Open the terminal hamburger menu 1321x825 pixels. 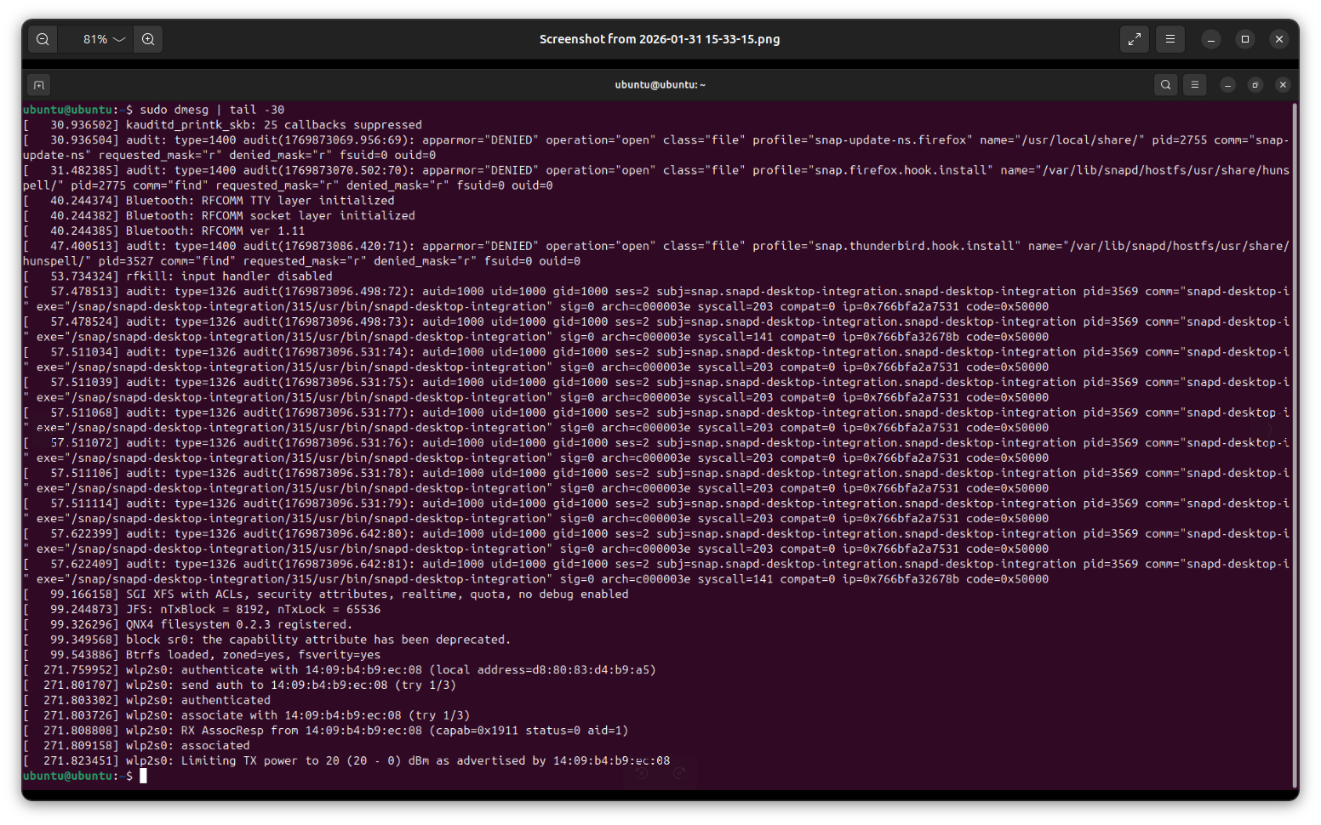[x=1194, y=85]
